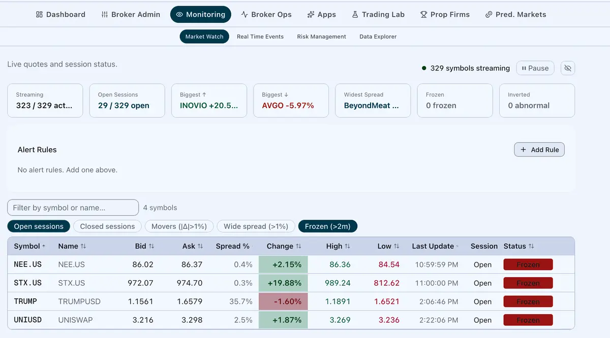The height and width of the screenshot is (338, 610).
Task: Toggle the Wide spread filter chip
Action: 256,226
